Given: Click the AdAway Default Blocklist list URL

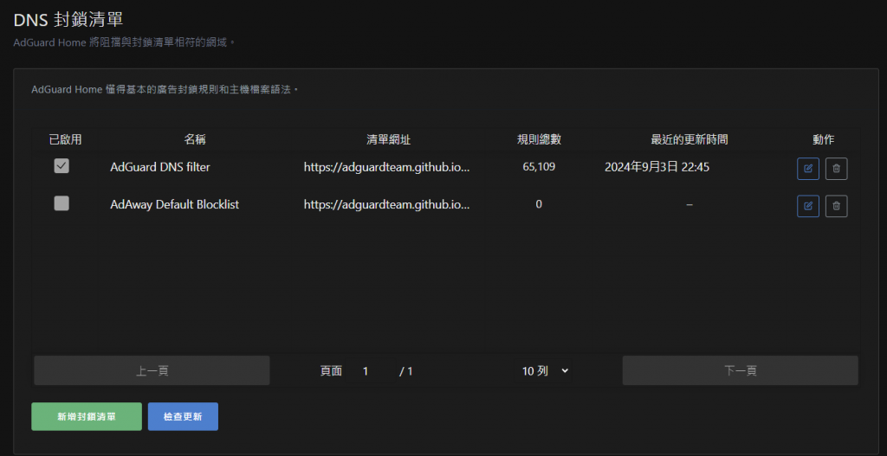Looking at the screenshot, I should pyautogui.click(x=387, y=204).
